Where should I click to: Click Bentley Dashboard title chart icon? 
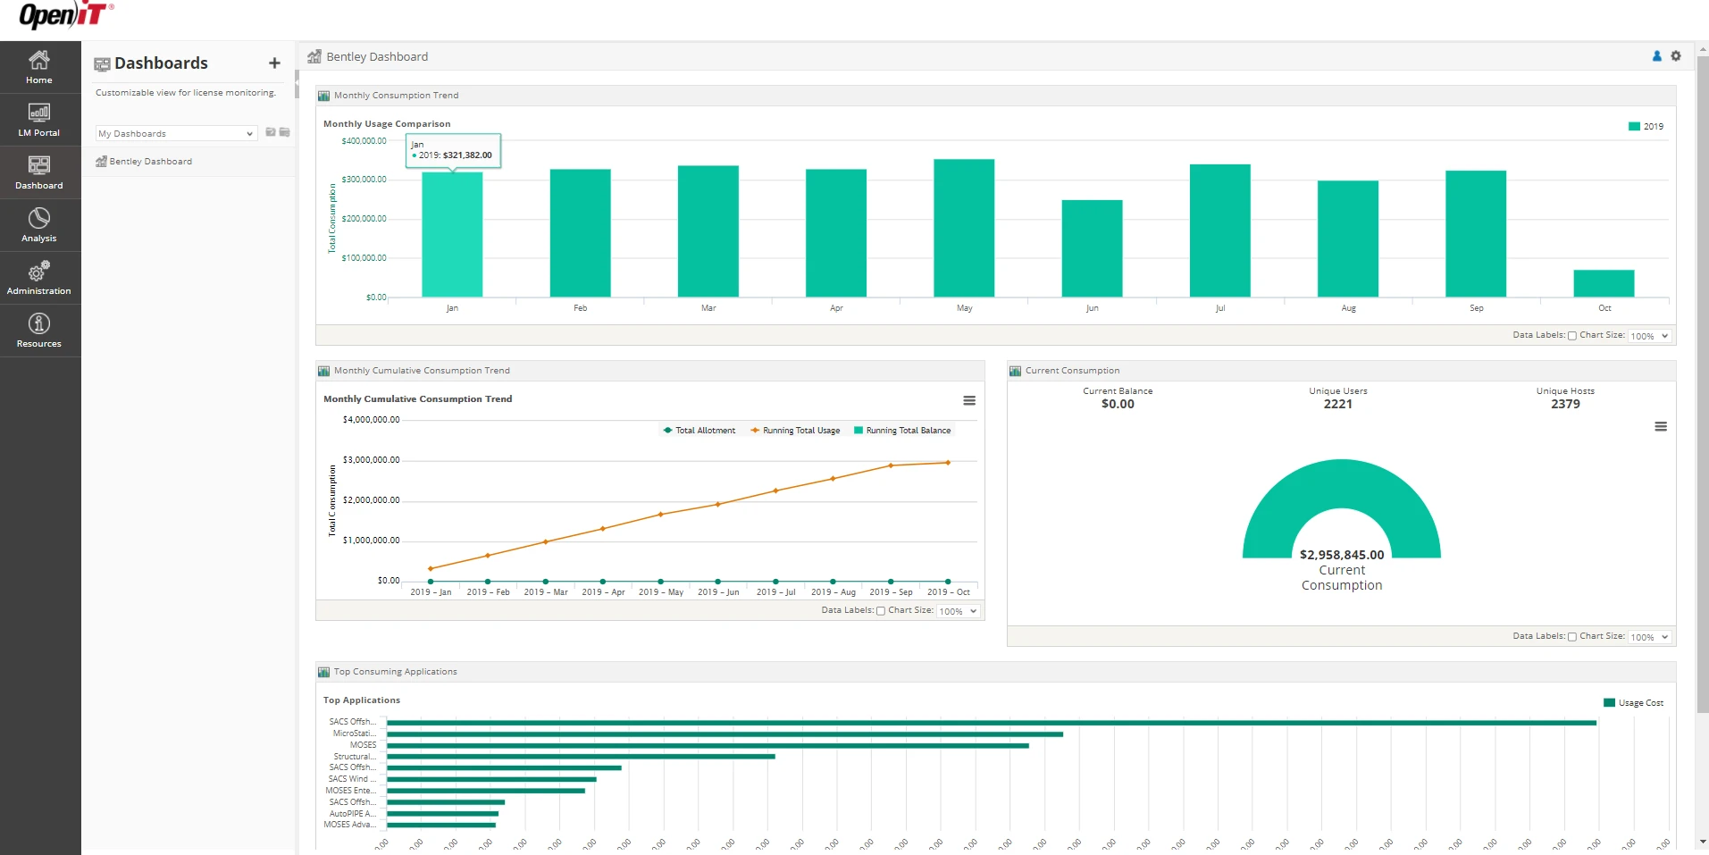click(314, 57)
